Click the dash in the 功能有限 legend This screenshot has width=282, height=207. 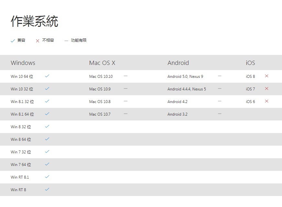(x=66, y=41)
